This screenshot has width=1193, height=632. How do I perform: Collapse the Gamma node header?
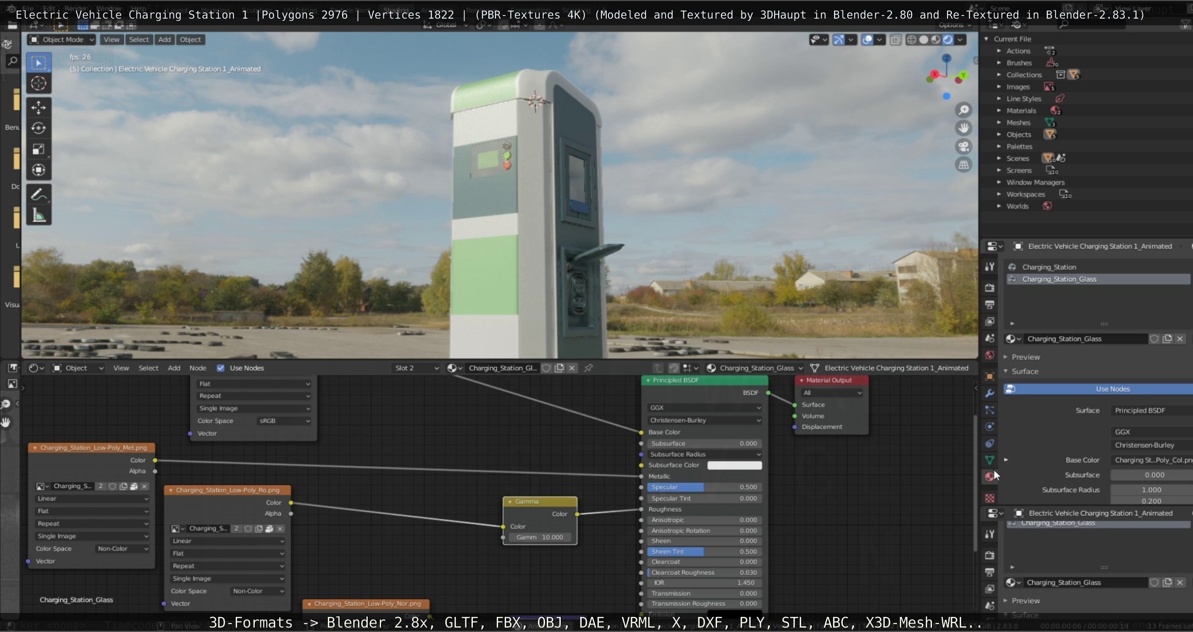pyautogui.click(x=510, y=502)
